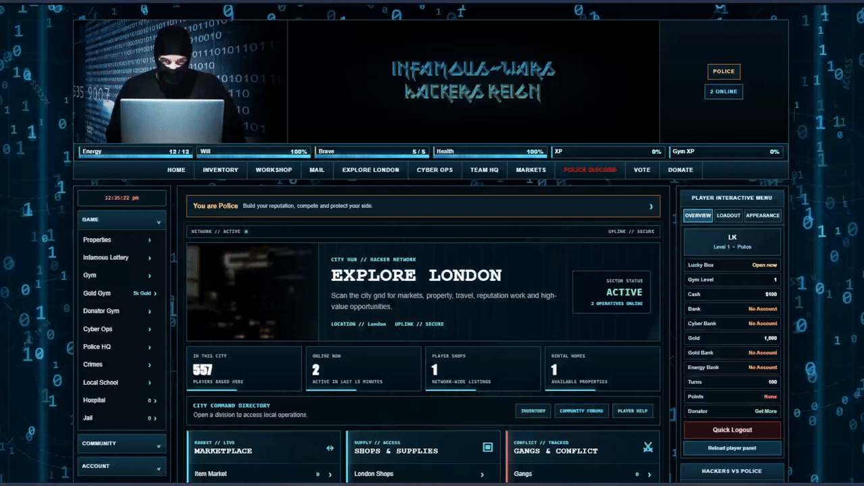Click the Health 100% progress bar
The height and width of the screenshot is (486, 864).
[489, 152]
